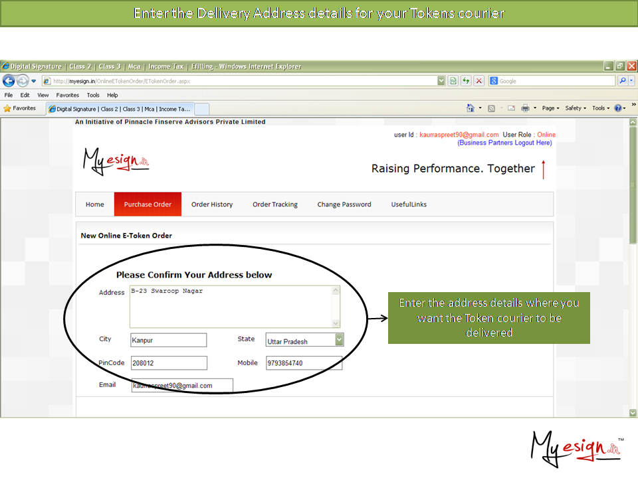This screenshot has width=638, height=478.
Task: Click the search magnifier icon
Action: (x=622, y=81)
